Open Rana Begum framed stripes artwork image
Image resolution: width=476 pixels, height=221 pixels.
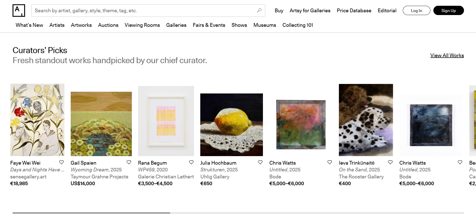click(x=166, y=121)
